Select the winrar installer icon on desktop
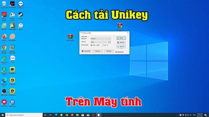This screenshot has width=209, height=117. [x=120, y=27]
